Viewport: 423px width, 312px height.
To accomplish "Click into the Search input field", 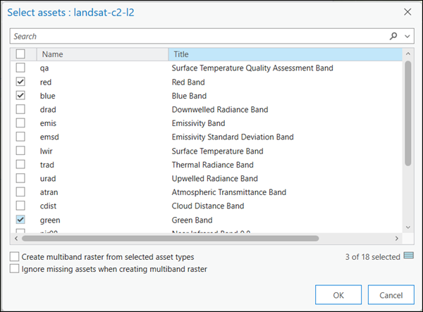I will (197, 36).
